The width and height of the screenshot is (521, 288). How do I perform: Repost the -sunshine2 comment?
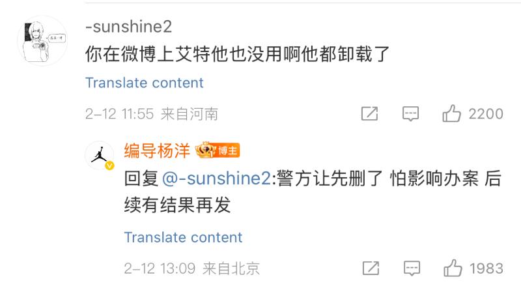370,114
